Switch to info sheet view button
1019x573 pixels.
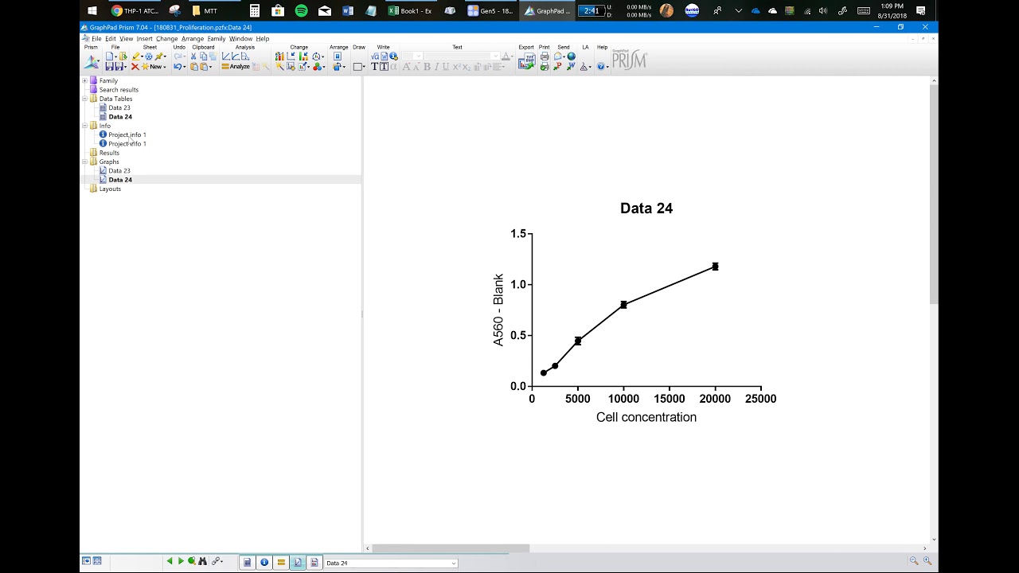(x=264, y=563)
